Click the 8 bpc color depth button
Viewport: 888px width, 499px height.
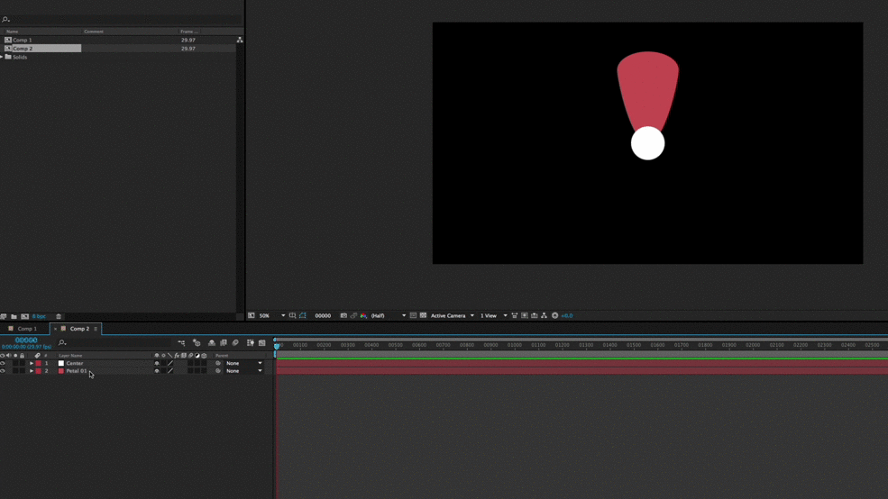[39, 316]
